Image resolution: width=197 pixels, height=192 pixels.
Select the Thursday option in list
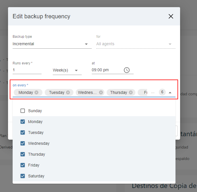pyautogui.click(x=36, y=154)
